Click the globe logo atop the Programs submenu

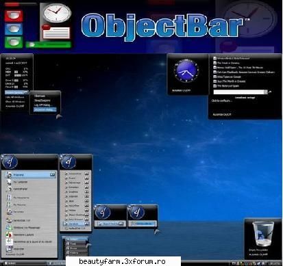point(68,162)
